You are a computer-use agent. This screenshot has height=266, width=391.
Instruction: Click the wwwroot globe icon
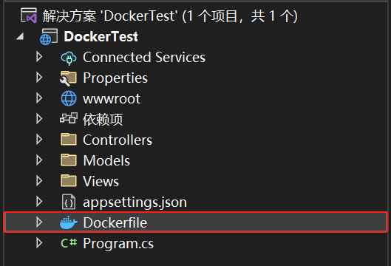69,98
